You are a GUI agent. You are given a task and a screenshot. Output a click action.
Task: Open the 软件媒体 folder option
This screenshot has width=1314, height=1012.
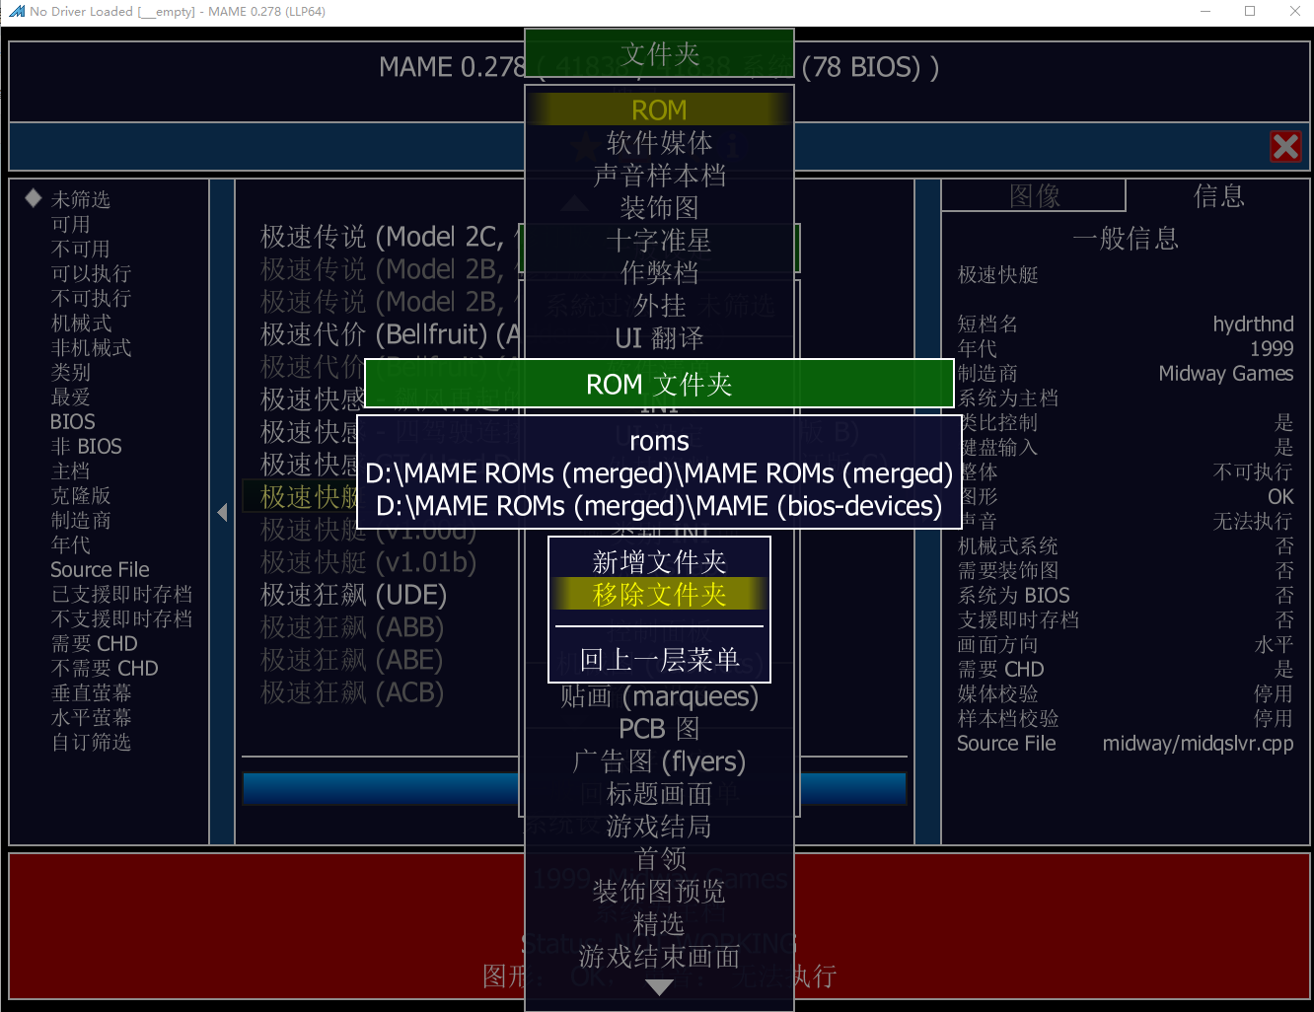pos(659,142)
